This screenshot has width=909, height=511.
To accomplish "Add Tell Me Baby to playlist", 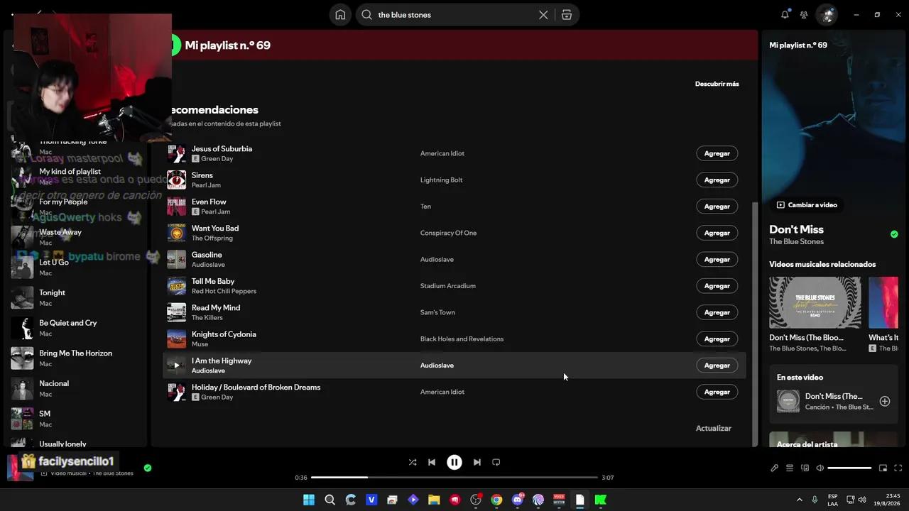I will pos(717,286).
